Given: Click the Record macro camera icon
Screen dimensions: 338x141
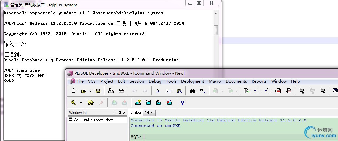Looking at the screenshot, I should coord(302,91).
